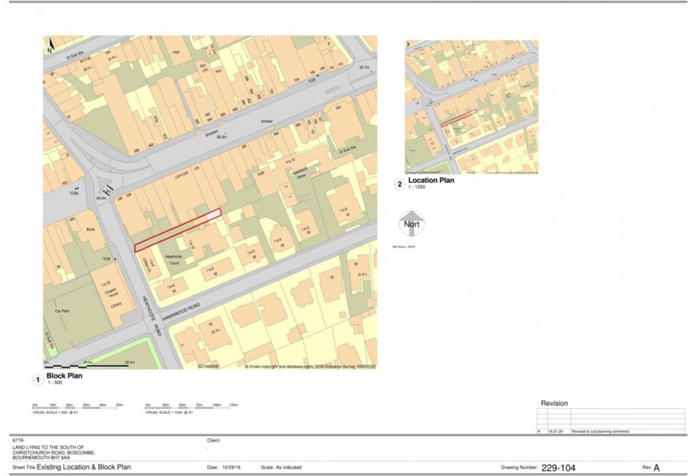The width and height of the screenshot is (694, 476).
Task: Click the red site outline in Location Plan
Action: coord(459,118)
